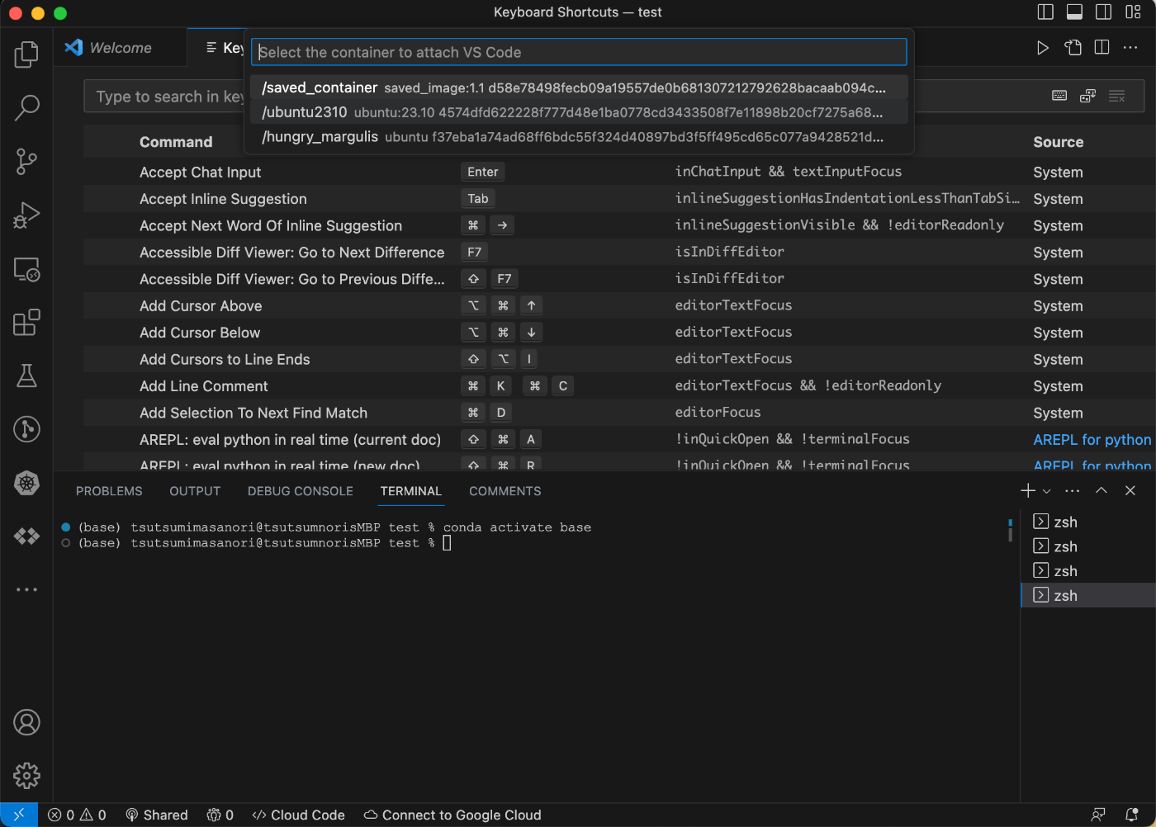Click New Terminal plus button
Screen dimensions: 1156x827
pos(1028,490)
